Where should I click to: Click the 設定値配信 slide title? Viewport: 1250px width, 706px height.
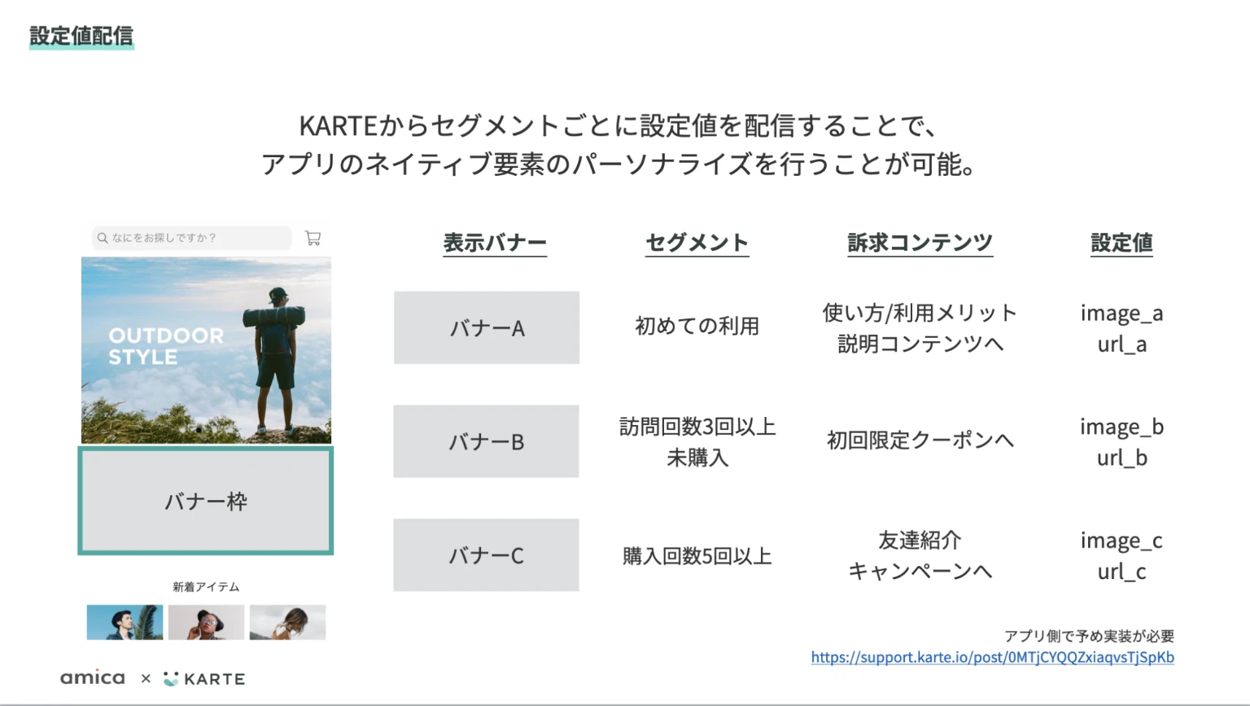coord(81,36)
